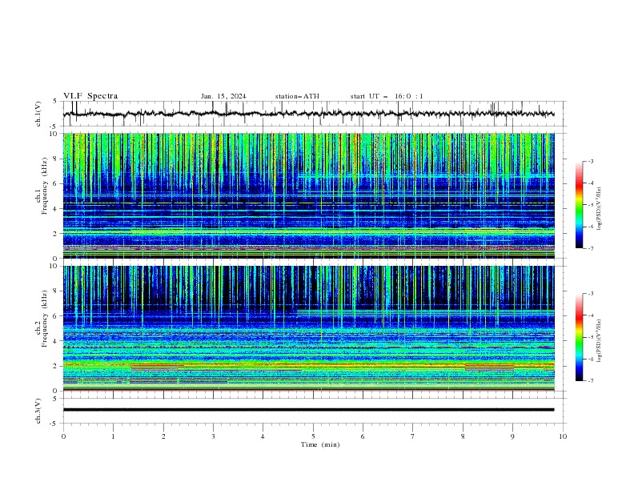Click the "10" frequency tick on the ch.1 spectrogram axis
This screenshot has width=634, height=490.
pos(55,134)
